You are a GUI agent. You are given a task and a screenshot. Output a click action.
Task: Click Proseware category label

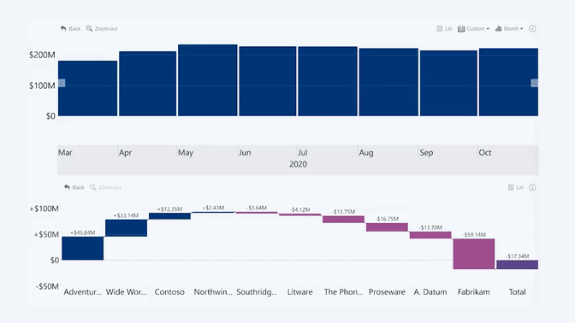coord(387,292)
